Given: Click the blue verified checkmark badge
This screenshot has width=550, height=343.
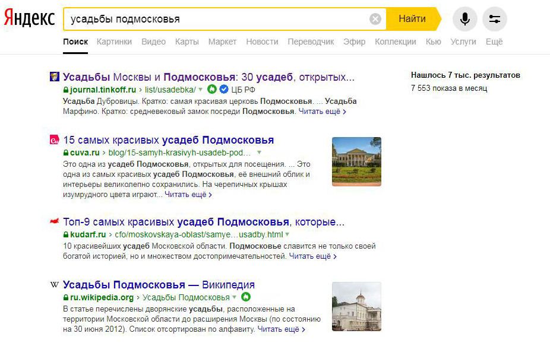Looking at the screenshot, I should 224,90.
